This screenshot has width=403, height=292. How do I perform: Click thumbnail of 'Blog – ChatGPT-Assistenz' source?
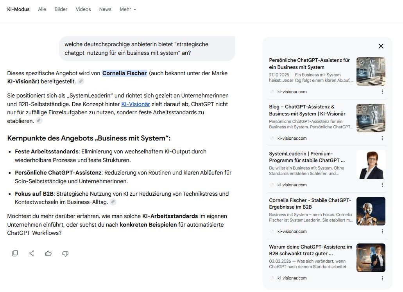[x=371, y=118]
